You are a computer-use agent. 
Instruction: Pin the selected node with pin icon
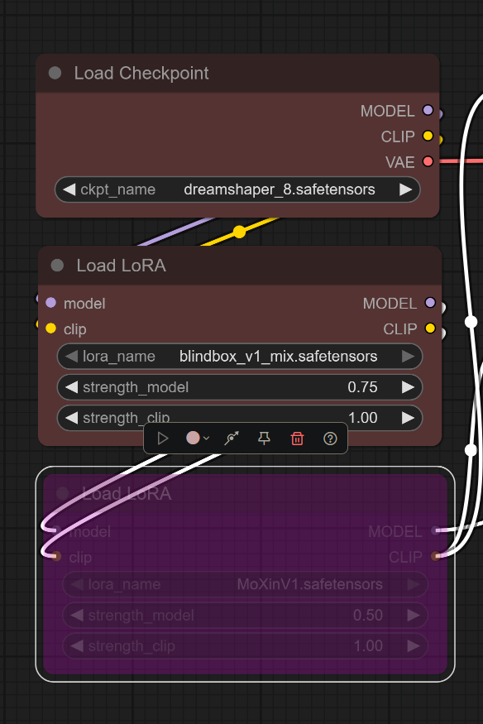point(264,439)
